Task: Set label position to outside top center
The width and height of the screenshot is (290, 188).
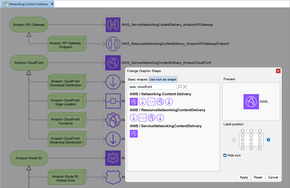Action: [251, 131]
